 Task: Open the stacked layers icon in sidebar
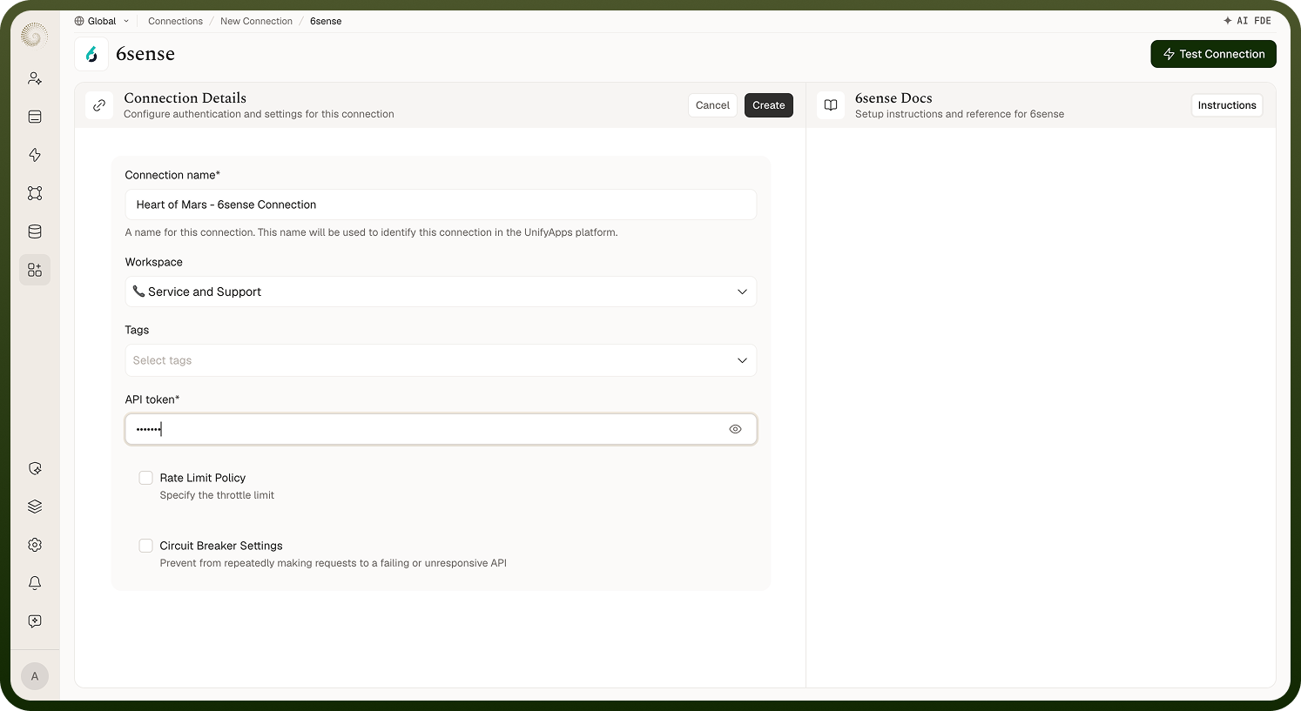tap(35, 506)
